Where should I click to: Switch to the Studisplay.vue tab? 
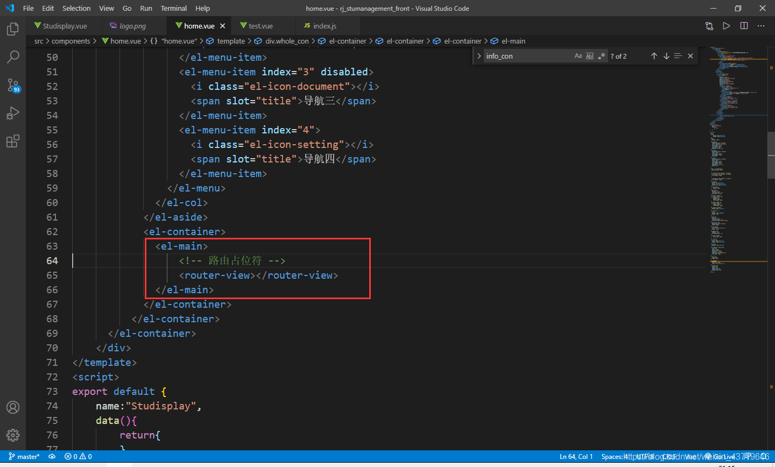64,26
